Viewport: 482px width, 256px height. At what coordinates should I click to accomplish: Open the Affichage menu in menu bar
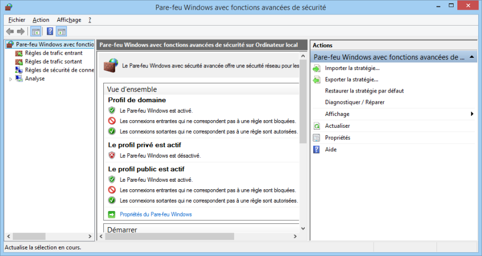[x=69, y=20]
